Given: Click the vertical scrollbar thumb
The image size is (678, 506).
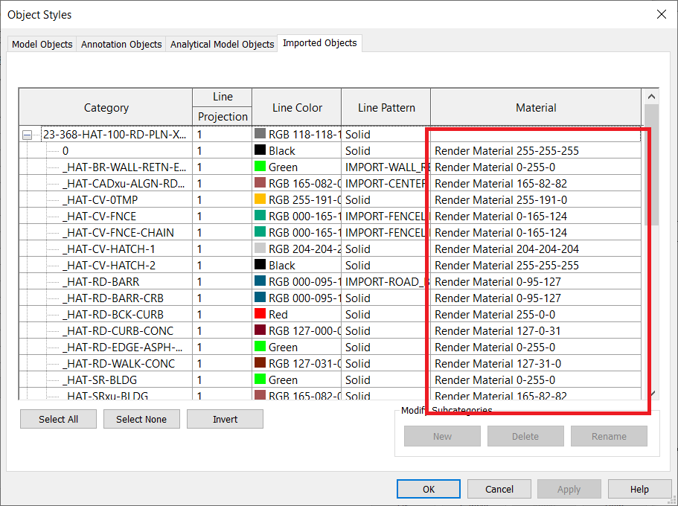Looking at the screenshot, I should [651, 164].
